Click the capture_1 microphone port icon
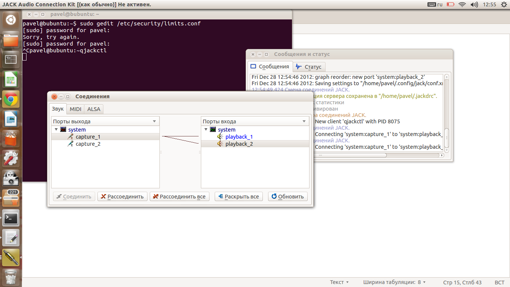The width and height of the screenshot is (510, 287). click(x=70, y=137)
